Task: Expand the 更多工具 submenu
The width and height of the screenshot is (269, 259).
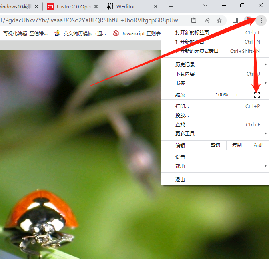Action: [x=215, y=133]
